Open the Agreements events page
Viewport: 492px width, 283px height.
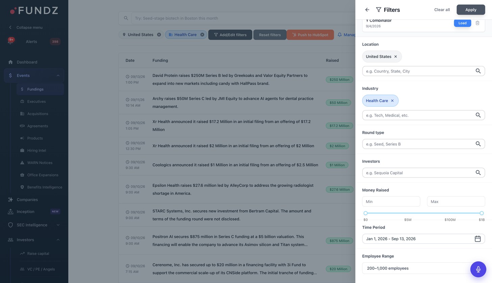point(38,126)
